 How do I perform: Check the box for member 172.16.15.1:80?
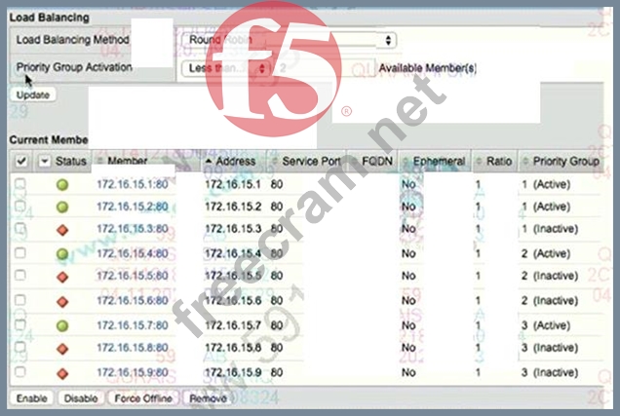20,183
